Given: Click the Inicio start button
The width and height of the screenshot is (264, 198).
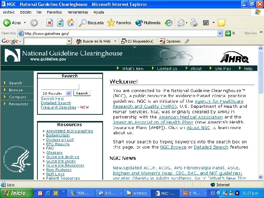Looking at the screenshot, I should click(16, 193).
